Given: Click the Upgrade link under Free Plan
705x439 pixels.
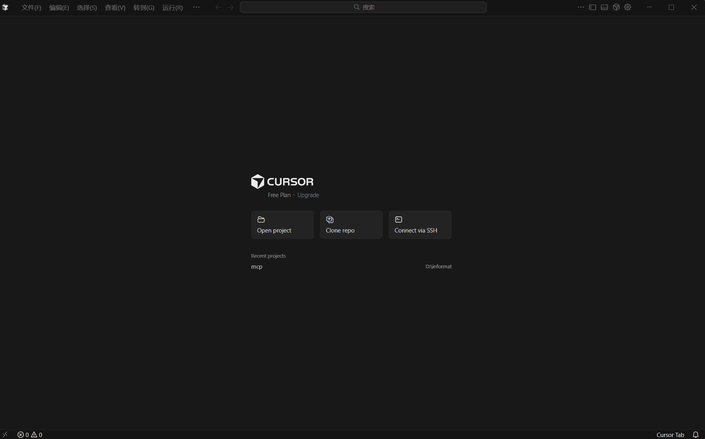Looking at the screenshot, I should tap(308, 195).
